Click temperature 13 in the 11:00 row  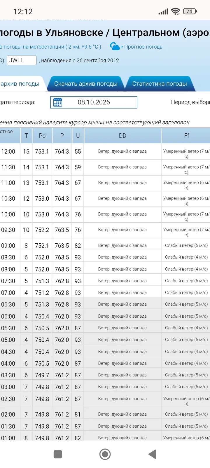click(26, 183)
